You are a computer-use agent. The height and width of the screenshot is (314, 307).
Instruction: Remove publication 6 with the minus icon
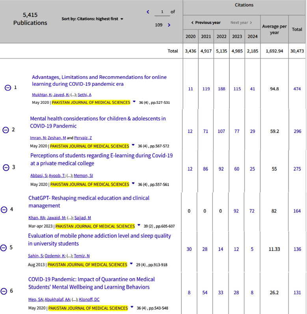(4, 291)
